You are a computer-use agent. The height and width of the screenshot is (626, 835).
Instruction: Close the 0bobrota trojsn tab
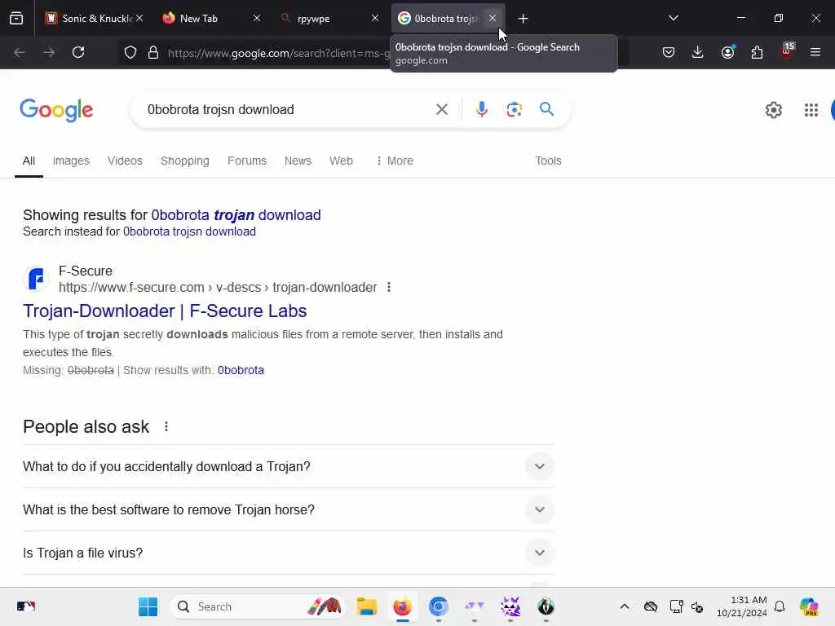(493, 19)
